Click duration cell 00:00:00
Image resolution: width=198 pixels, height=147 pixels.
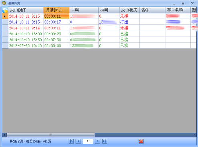[57, 45]
